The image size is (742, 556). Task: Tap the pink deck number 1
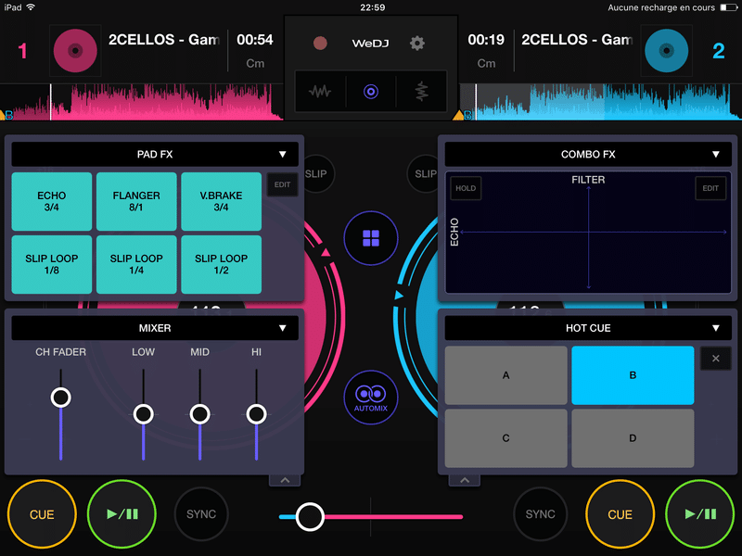(22, 51)
